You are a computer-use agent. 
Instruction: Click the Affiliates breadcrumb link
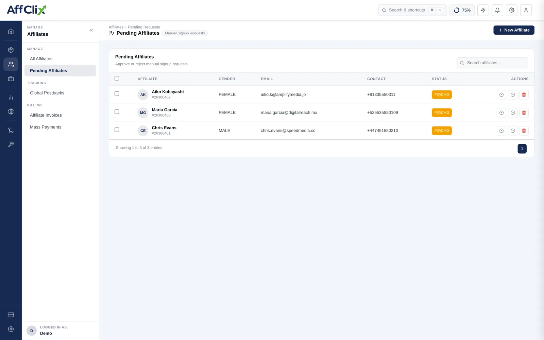coord(116,27)
